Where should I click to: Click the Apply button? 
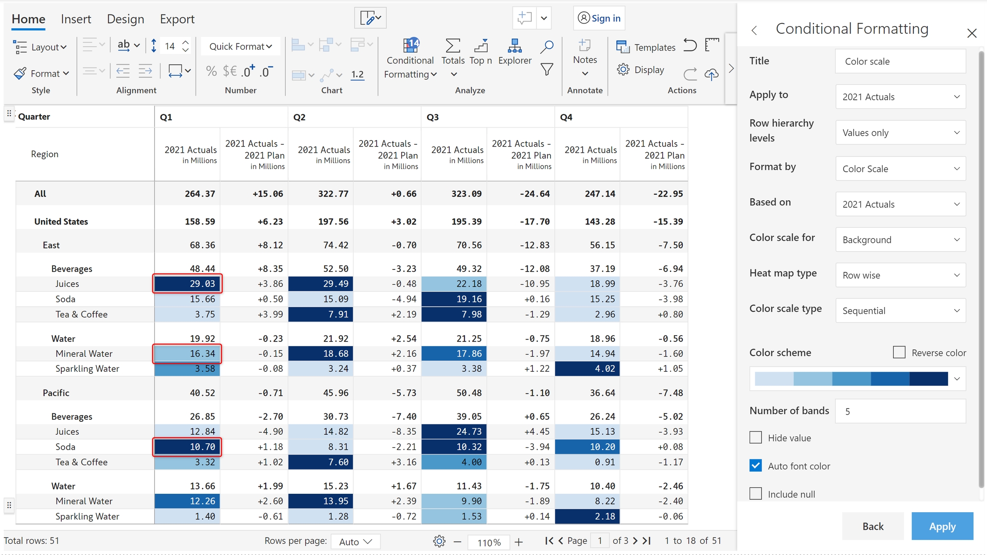(x=942, y=526)
